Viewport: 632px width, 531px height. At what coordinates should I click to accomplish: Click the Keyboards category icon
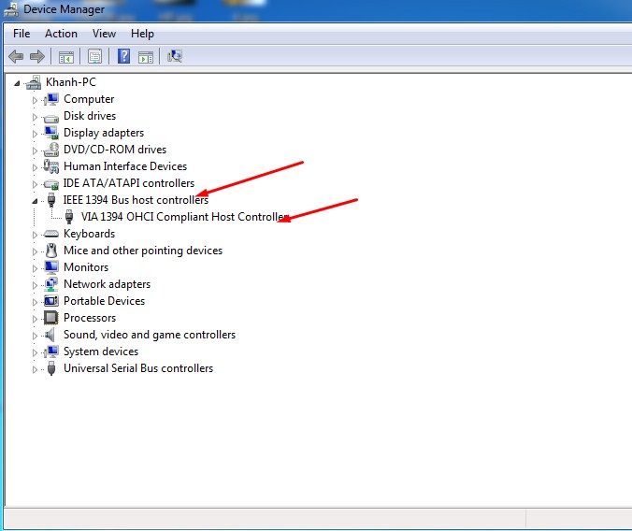click(51, 234)
